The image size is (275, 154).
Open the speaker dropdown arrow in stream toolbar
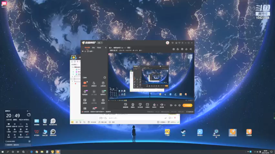pyautogui.click(x=165, y=105)
